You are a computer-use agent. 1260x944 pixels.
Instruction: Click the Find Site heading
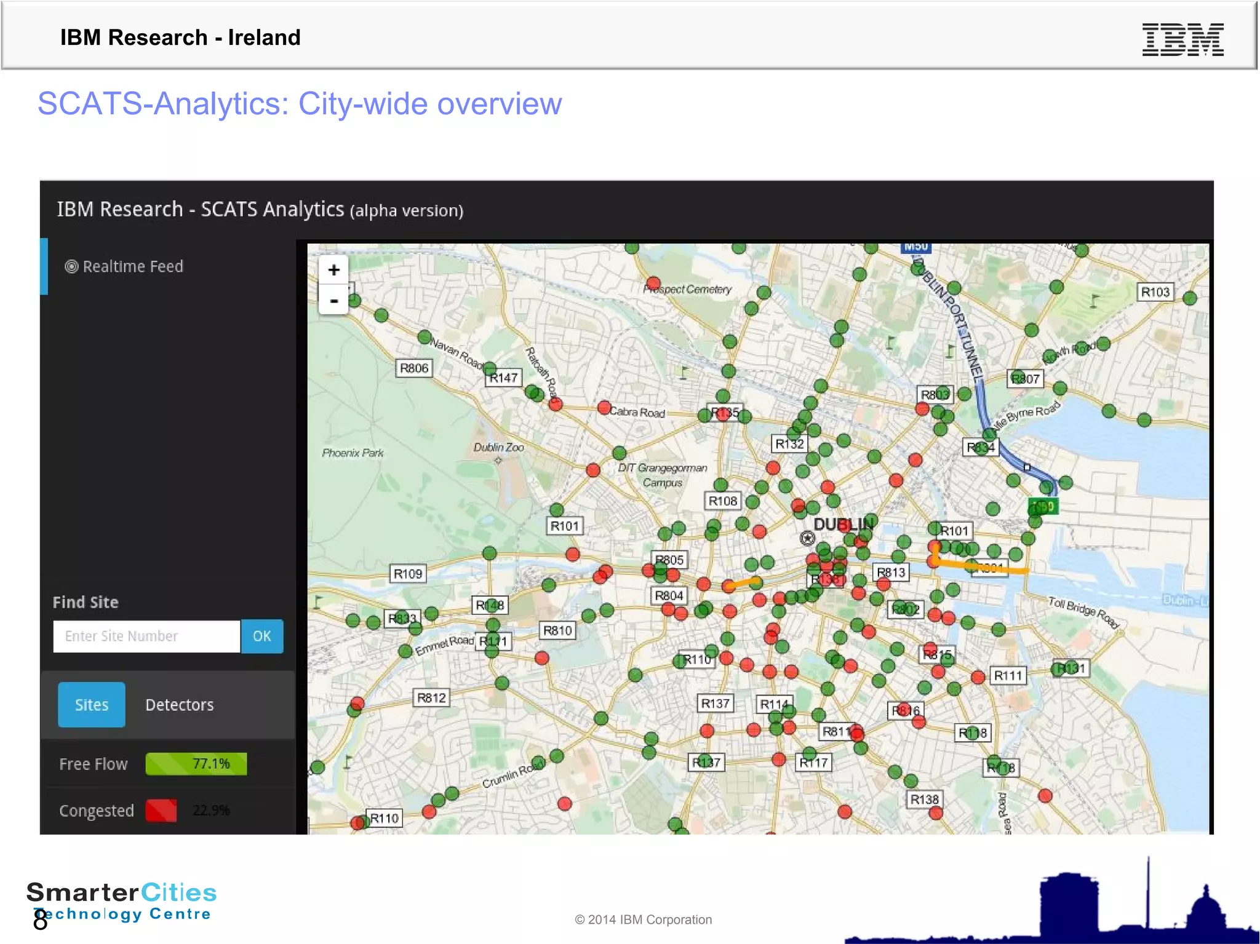coord(86,602)
